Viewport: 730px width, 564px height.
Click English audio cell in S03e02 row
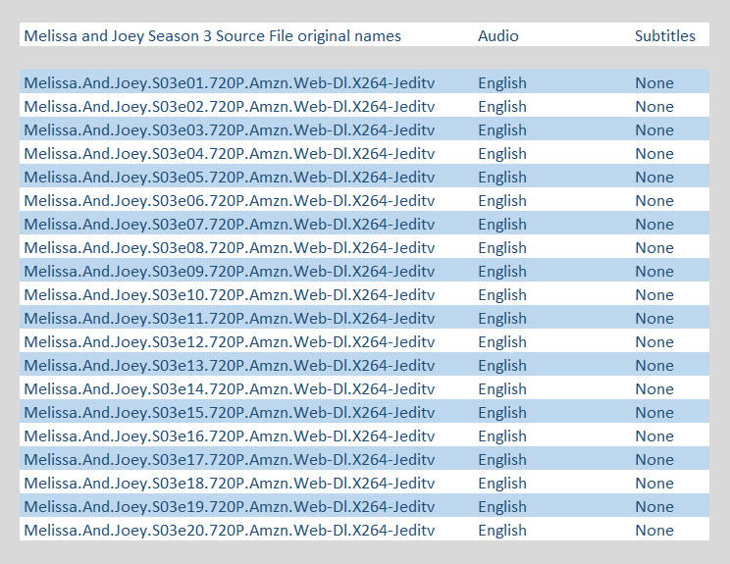[502, 107]
